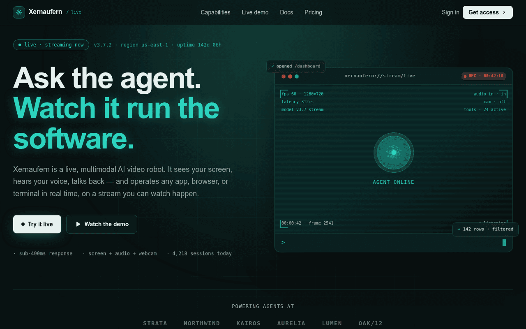
Task: Click the screen + audio + webcam text
Action: pos(122,253)
